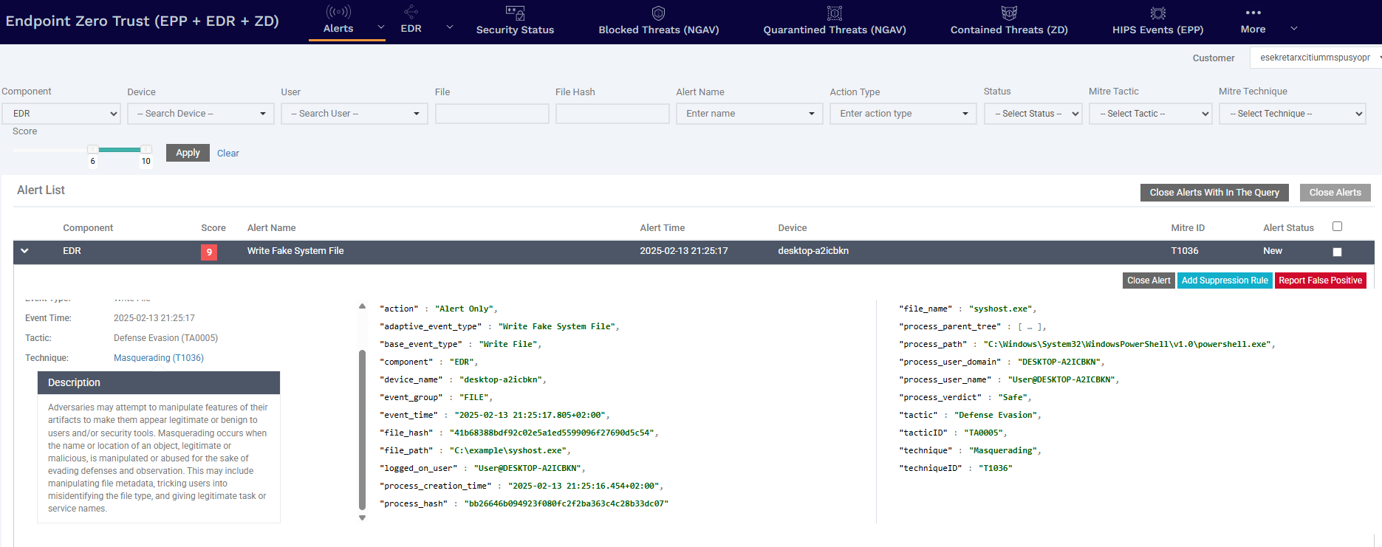
Task: Check the select-all alerts checkbox in header
Action: 1337,227
